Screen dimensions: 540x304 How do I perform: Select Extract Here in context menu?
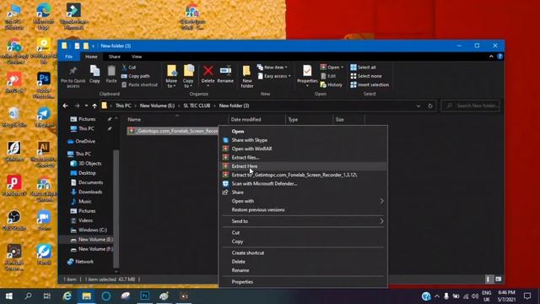coord(303,166)
